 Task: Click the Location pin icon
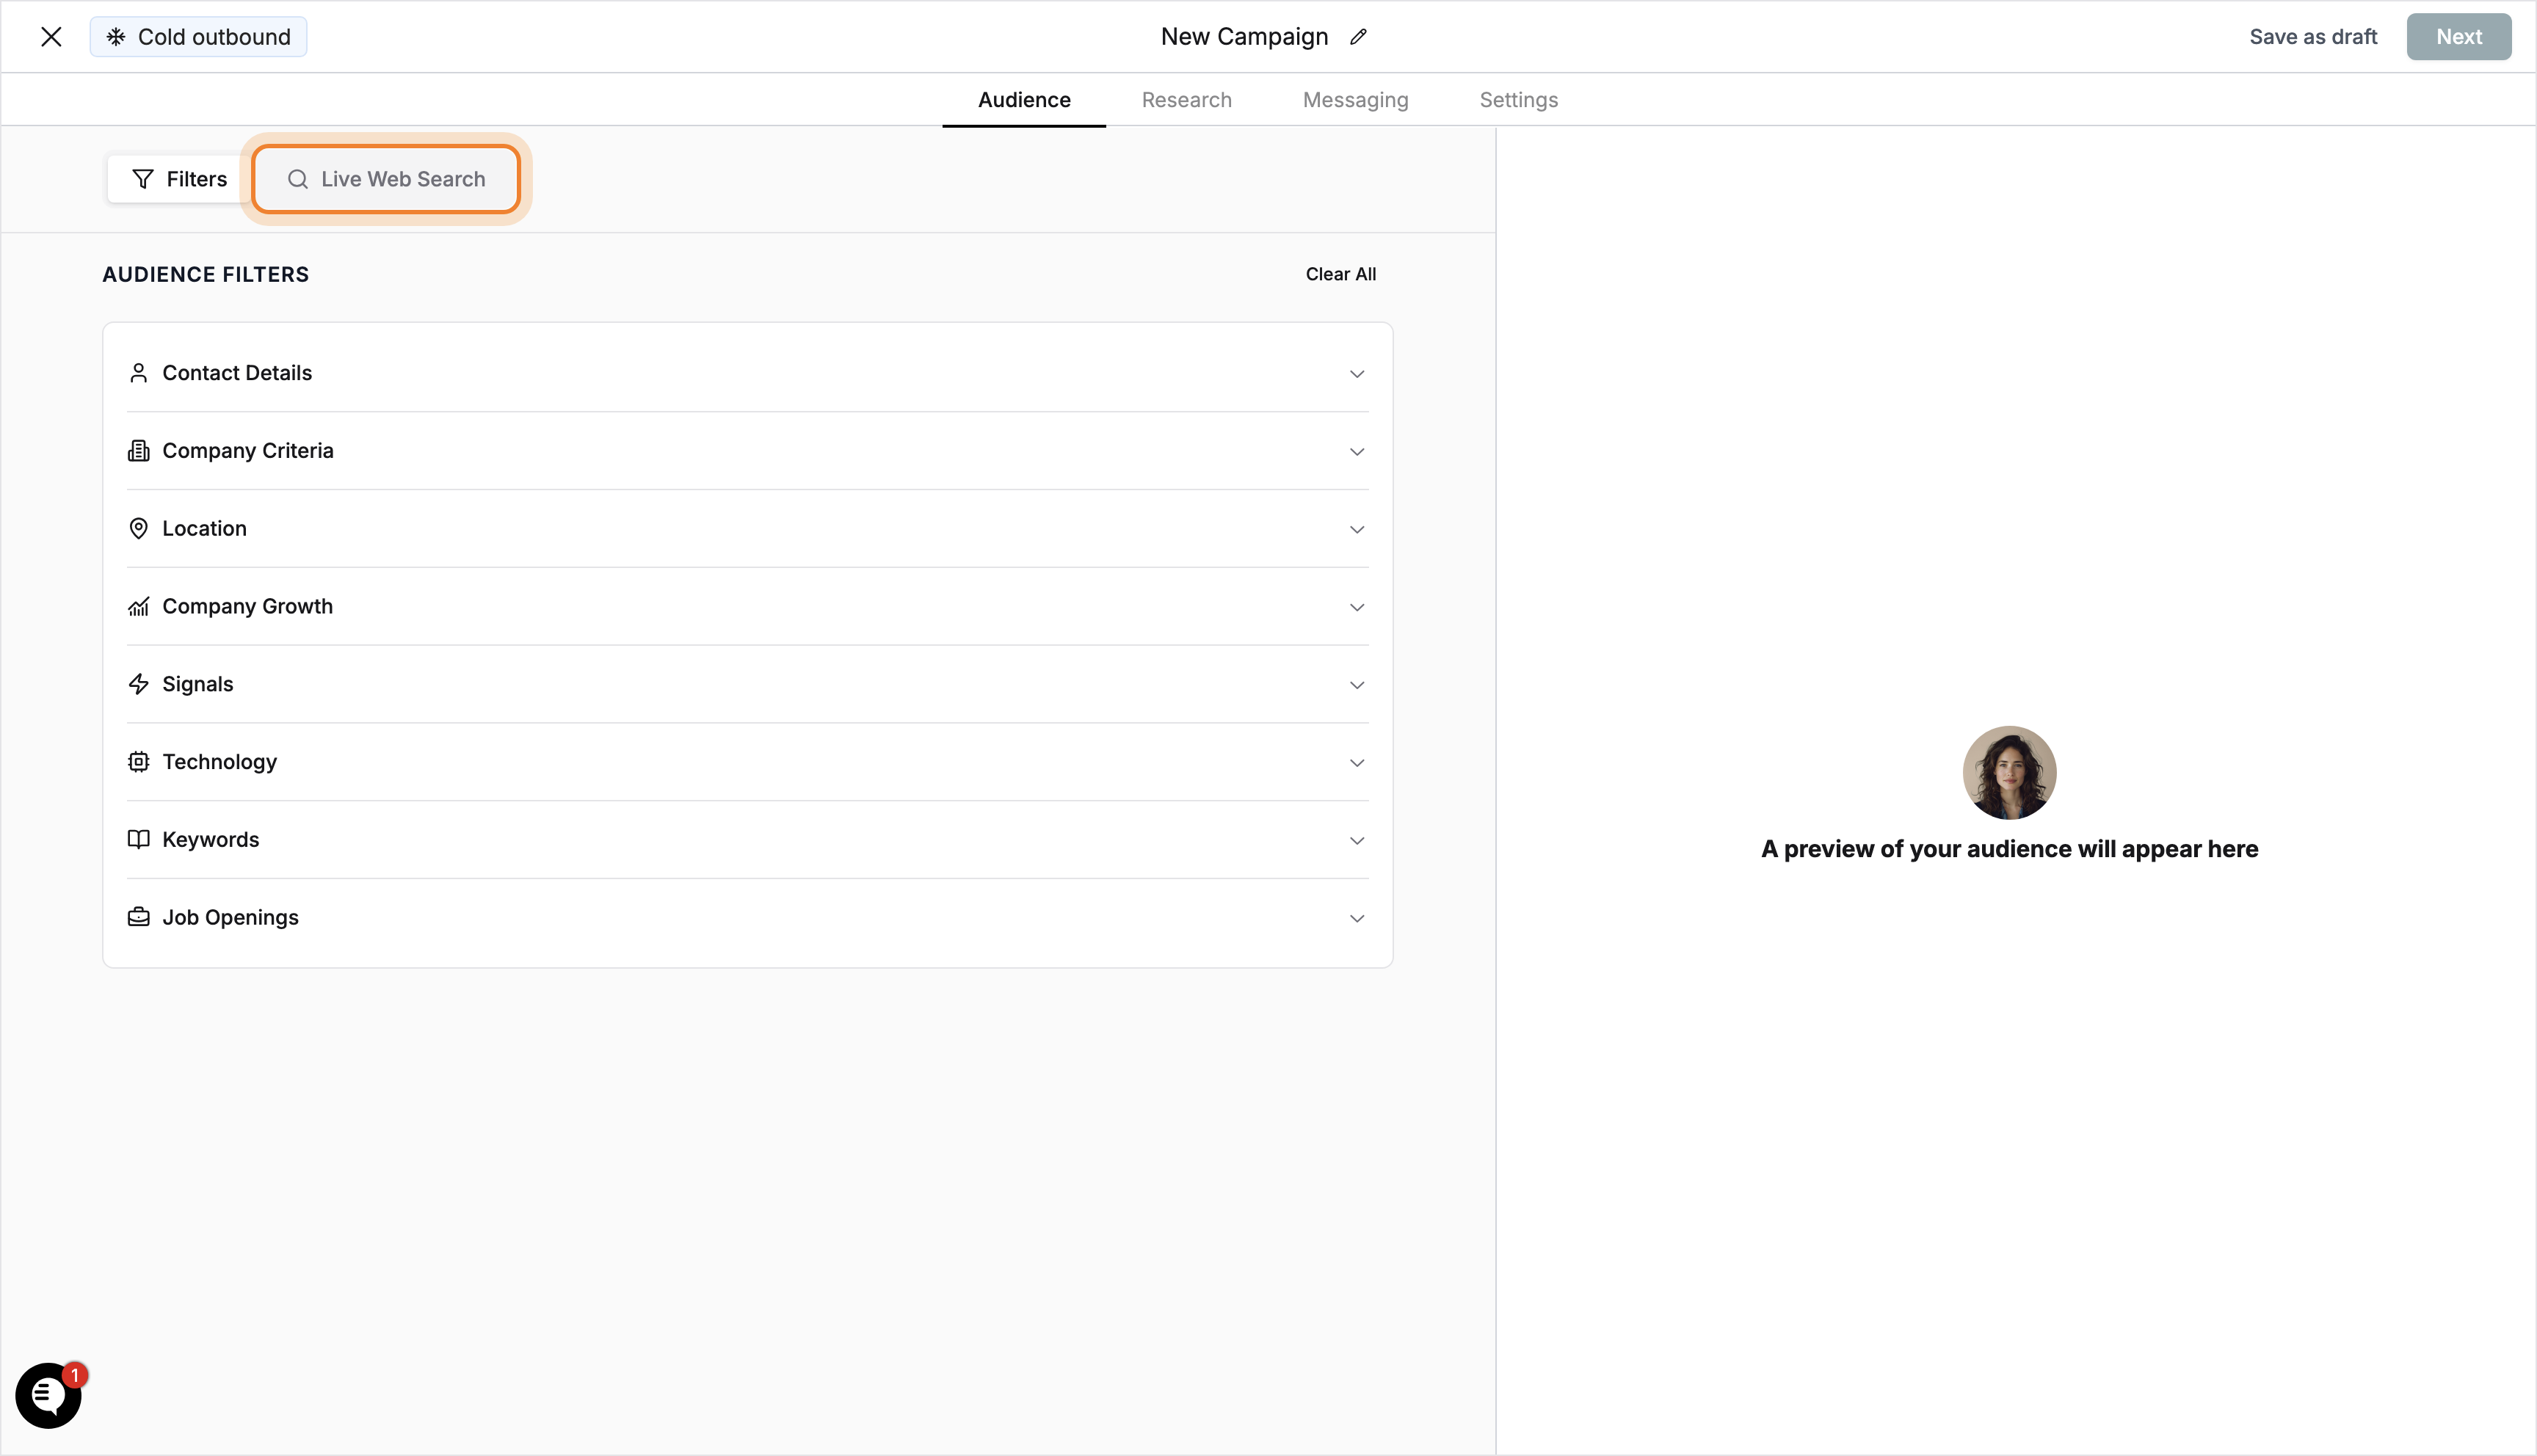pyautogui.click(x=139, y=528)
